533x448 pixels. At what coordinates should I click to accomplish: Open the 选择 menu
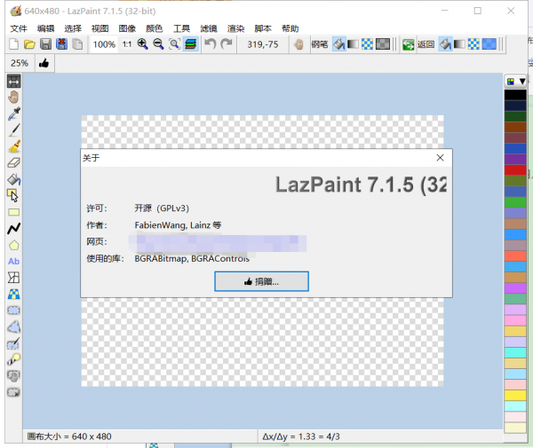click(x=73, y=28)
